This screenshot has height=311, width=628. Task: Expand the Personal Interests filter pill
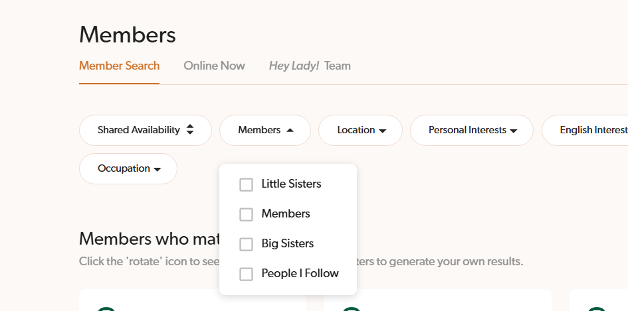point(471,130)
